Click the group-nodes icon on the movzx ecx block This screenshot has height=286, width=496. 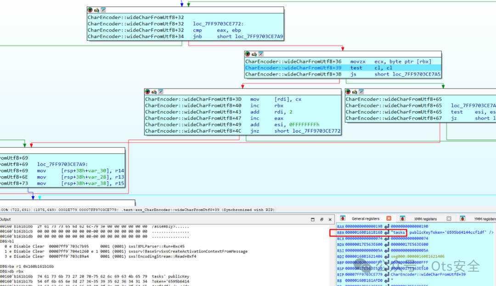pos(261,54)
